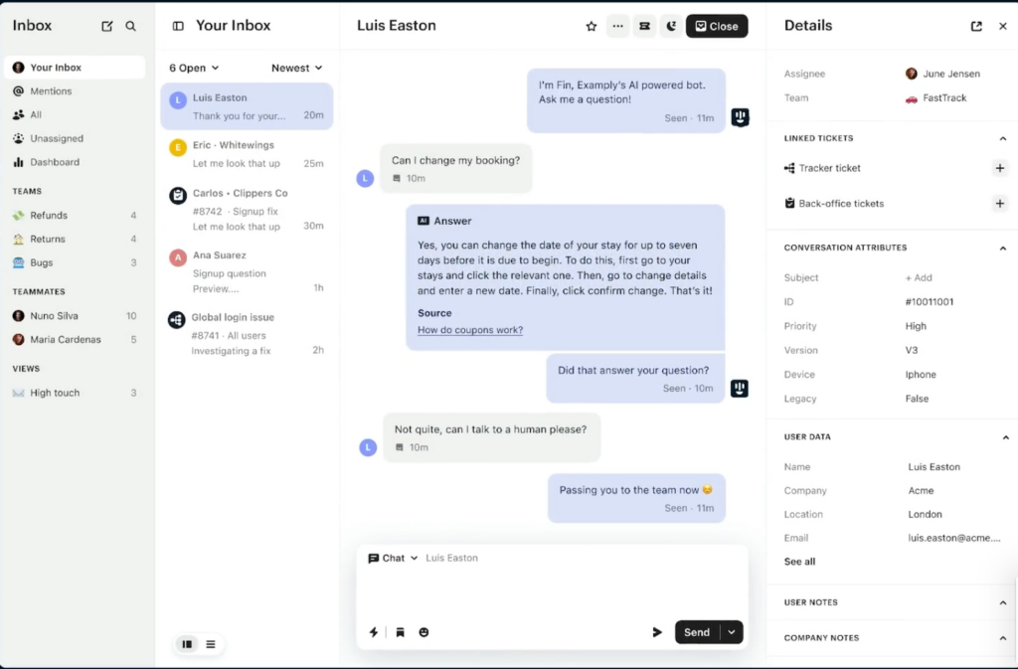The image size is (1018, 669).
Task: Click the lightning bolt macros icon
Action: [374, 632]
